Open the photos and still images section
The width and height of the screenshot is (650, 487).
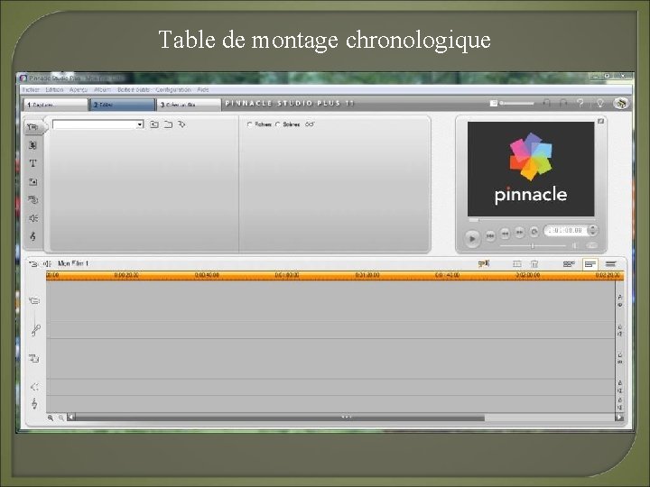click(32, 181)
